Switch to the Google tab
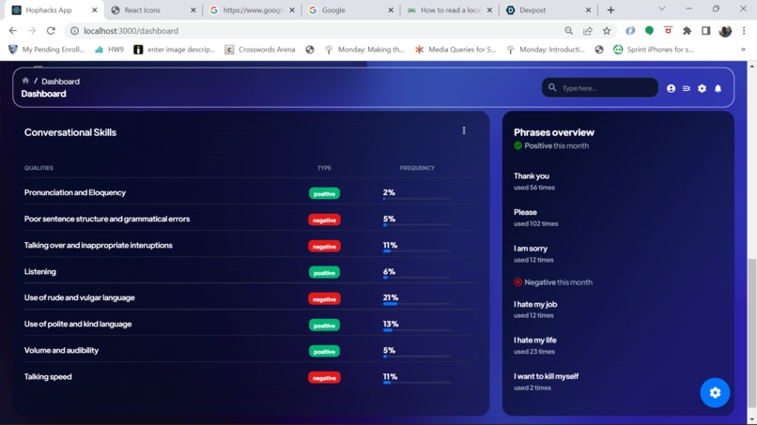The image size is (757, 425). click(x=351, y=10)
